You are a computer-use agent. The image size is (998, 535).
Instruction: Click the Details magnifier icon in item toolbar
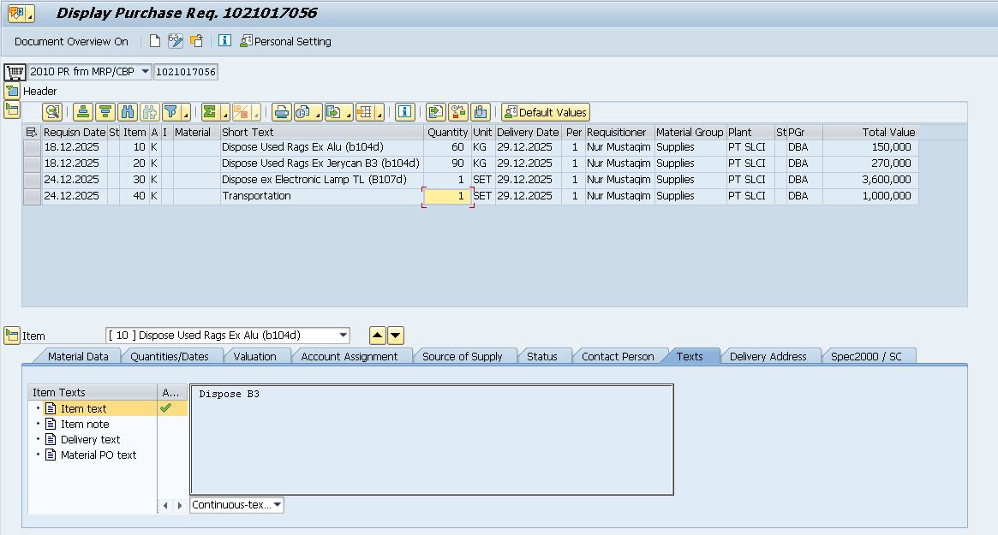pyautogui.click(x=52, y=112)
